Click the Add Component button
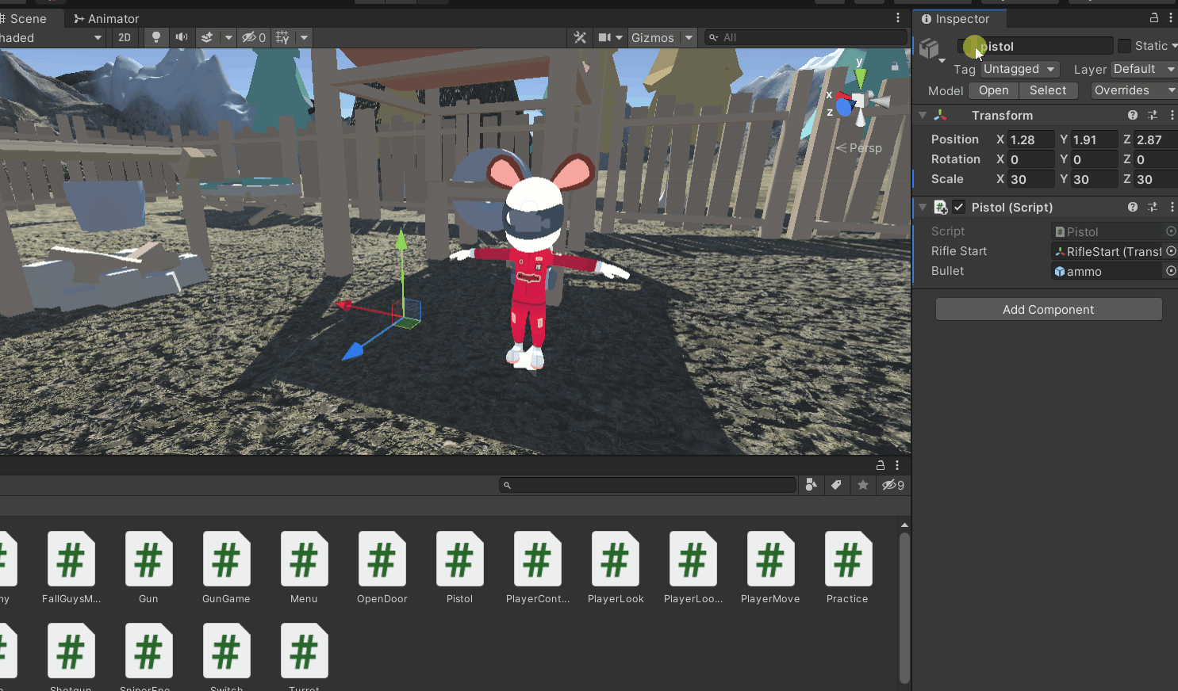 [1048, 309]
